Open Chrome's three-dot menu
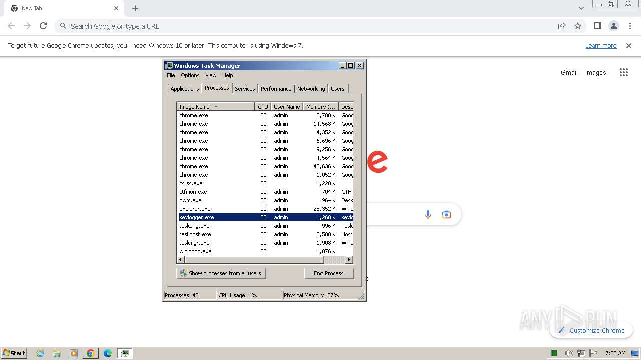The height and width of the screenshot is (360, 641). click(x=629, y=26)
